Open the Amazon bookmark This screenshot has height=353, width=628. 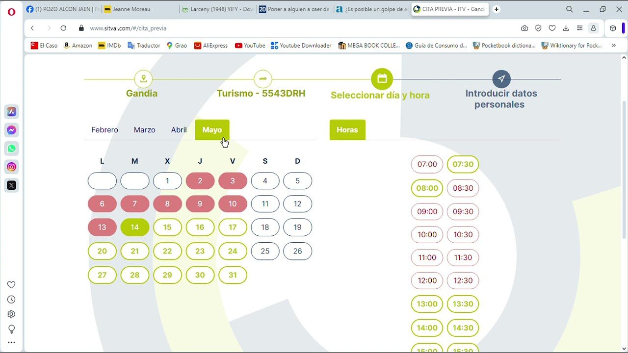[x=78, y=45]
